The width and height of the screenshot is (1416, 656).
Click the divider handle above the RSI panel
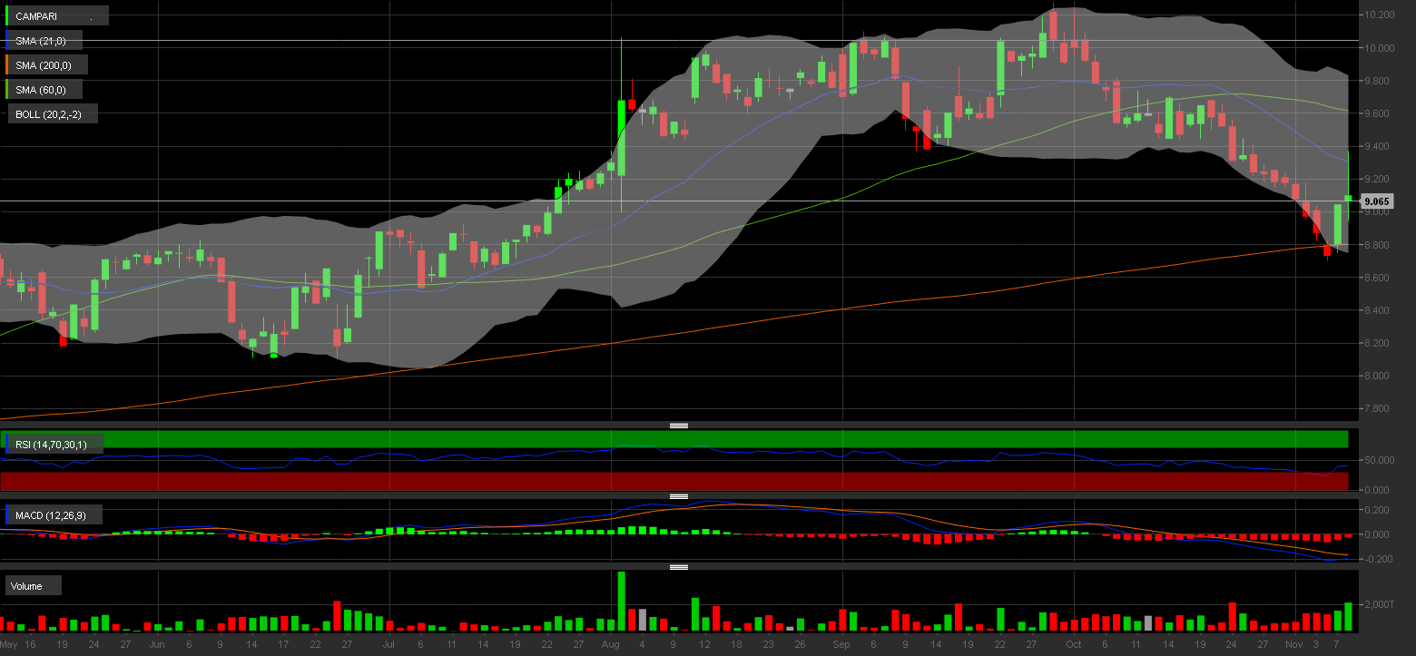(678, 425)
